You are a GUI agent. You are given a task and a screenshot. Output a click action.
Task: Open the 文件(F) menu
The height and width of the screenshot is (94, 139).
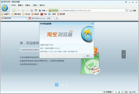point(13,5)
